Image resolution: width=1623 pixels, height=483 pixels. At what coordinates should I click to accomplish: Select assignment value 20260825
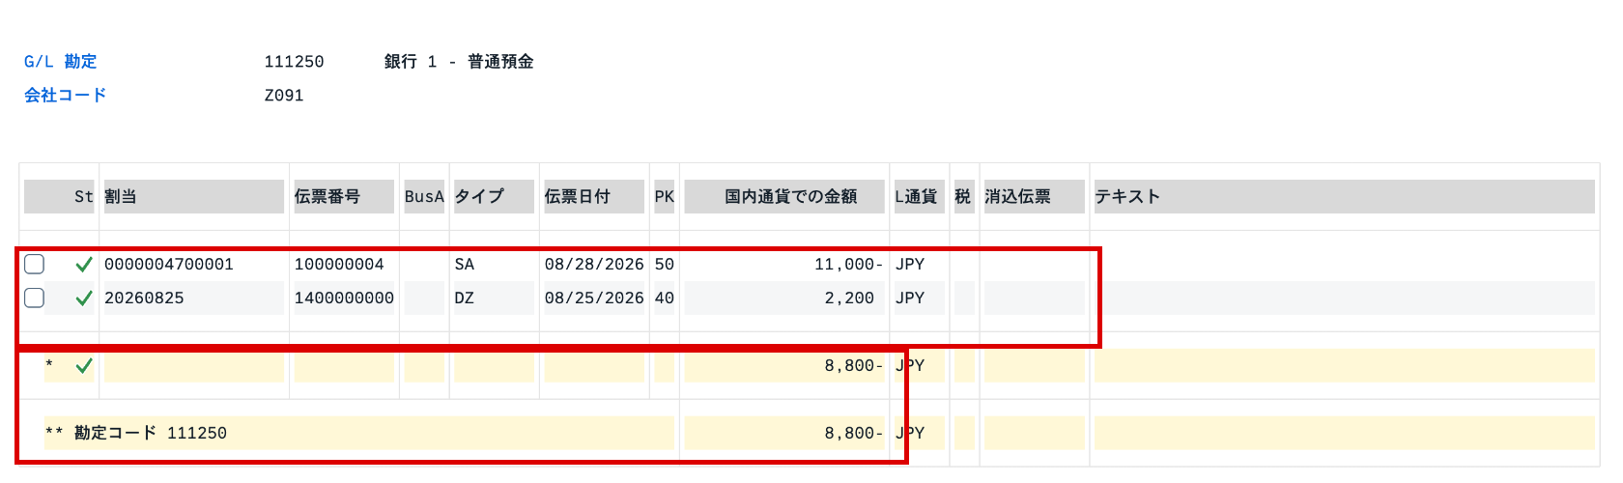click(x=144, y=298)
